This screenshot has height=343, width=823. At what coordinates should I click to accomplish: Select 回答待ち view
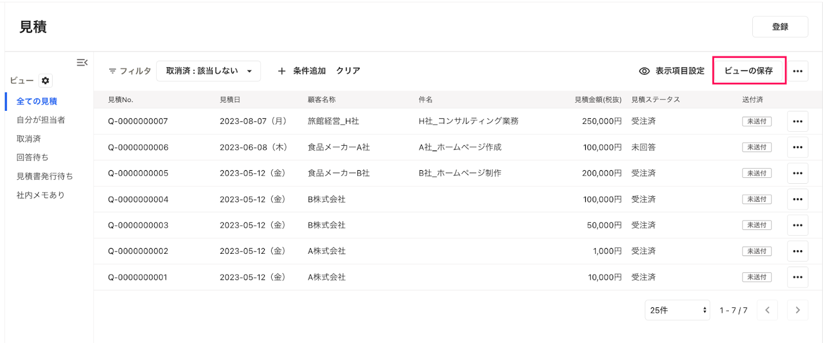(x=33, y=157)
